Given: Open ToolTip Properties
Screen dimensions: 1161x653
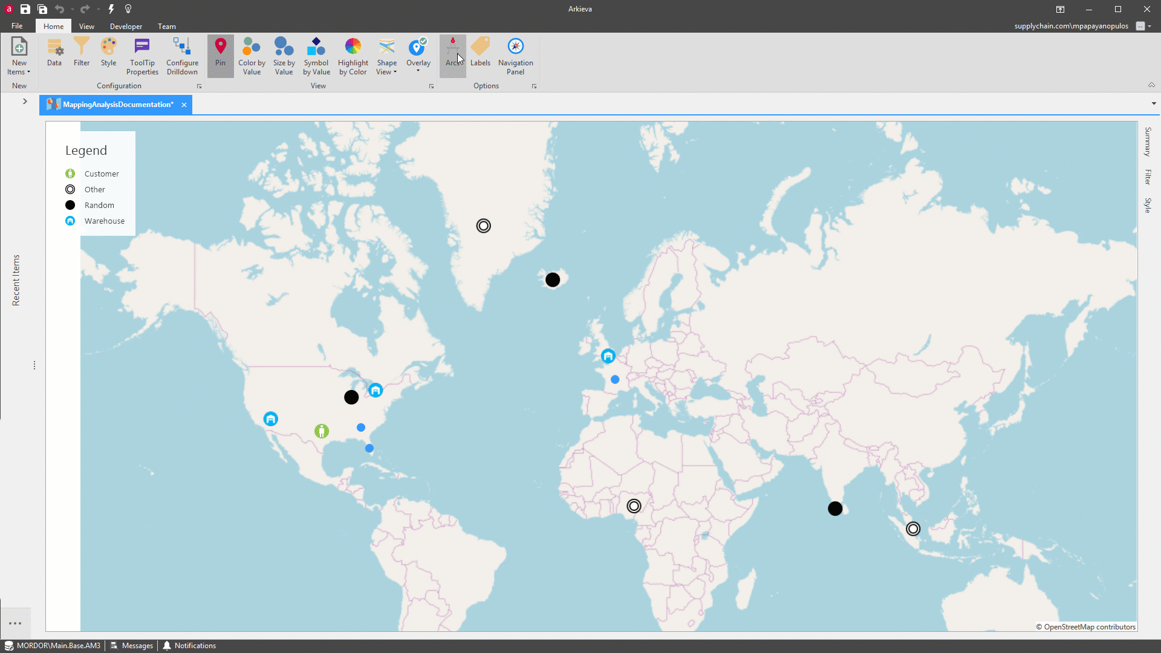Looking at the screenshot, I should (x=142, y=56).
